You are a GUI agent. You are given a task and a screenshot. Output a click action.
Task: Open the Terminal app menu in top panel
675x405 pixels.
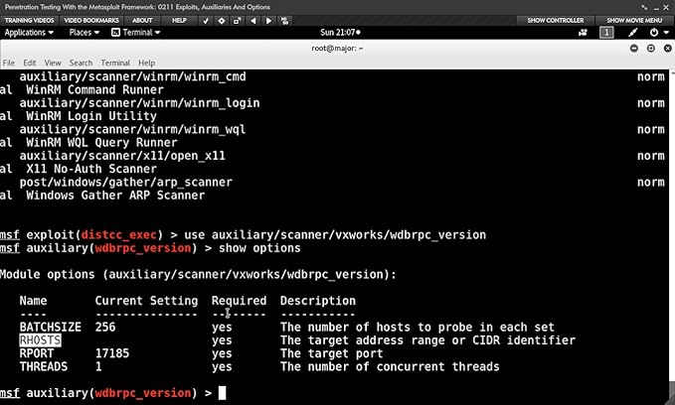(x=137, y=33)
